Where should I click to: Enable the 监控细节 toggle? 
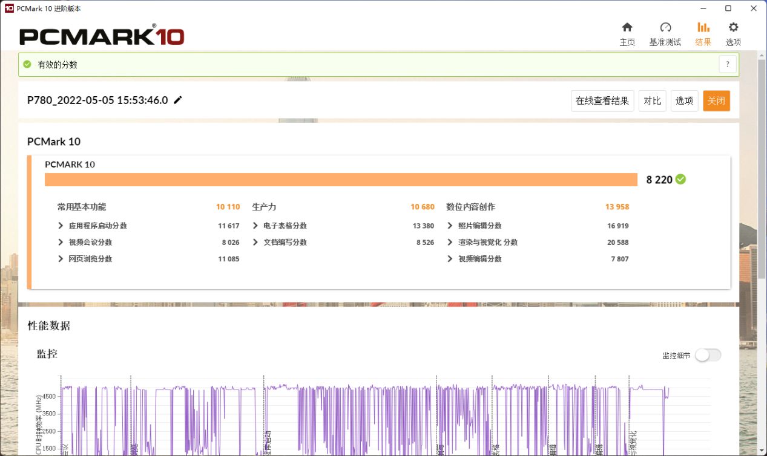tap(708, 355)
